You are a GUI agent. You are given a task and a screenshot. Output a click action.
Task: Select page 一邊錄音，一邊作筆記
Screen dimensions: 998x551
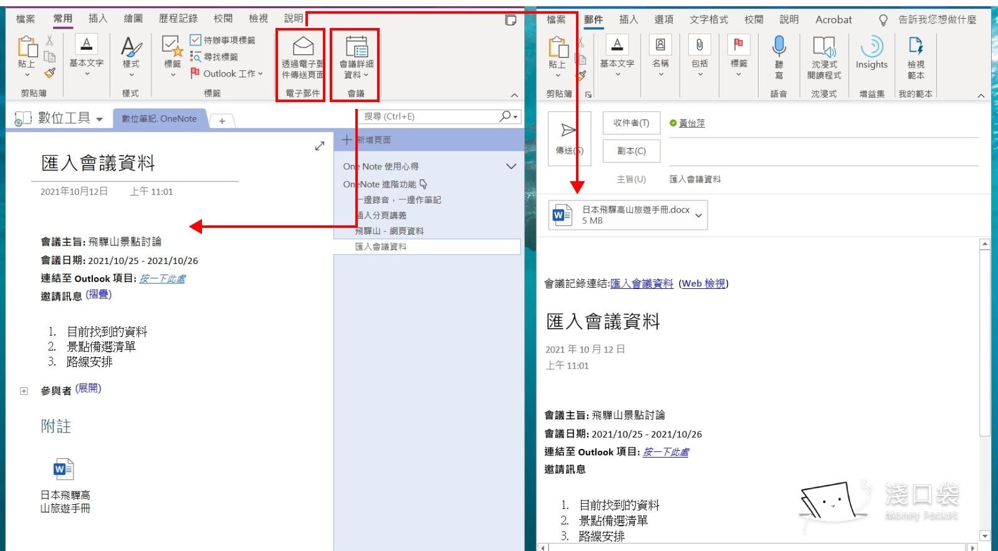pyautogui.click(x=399, y=200)
